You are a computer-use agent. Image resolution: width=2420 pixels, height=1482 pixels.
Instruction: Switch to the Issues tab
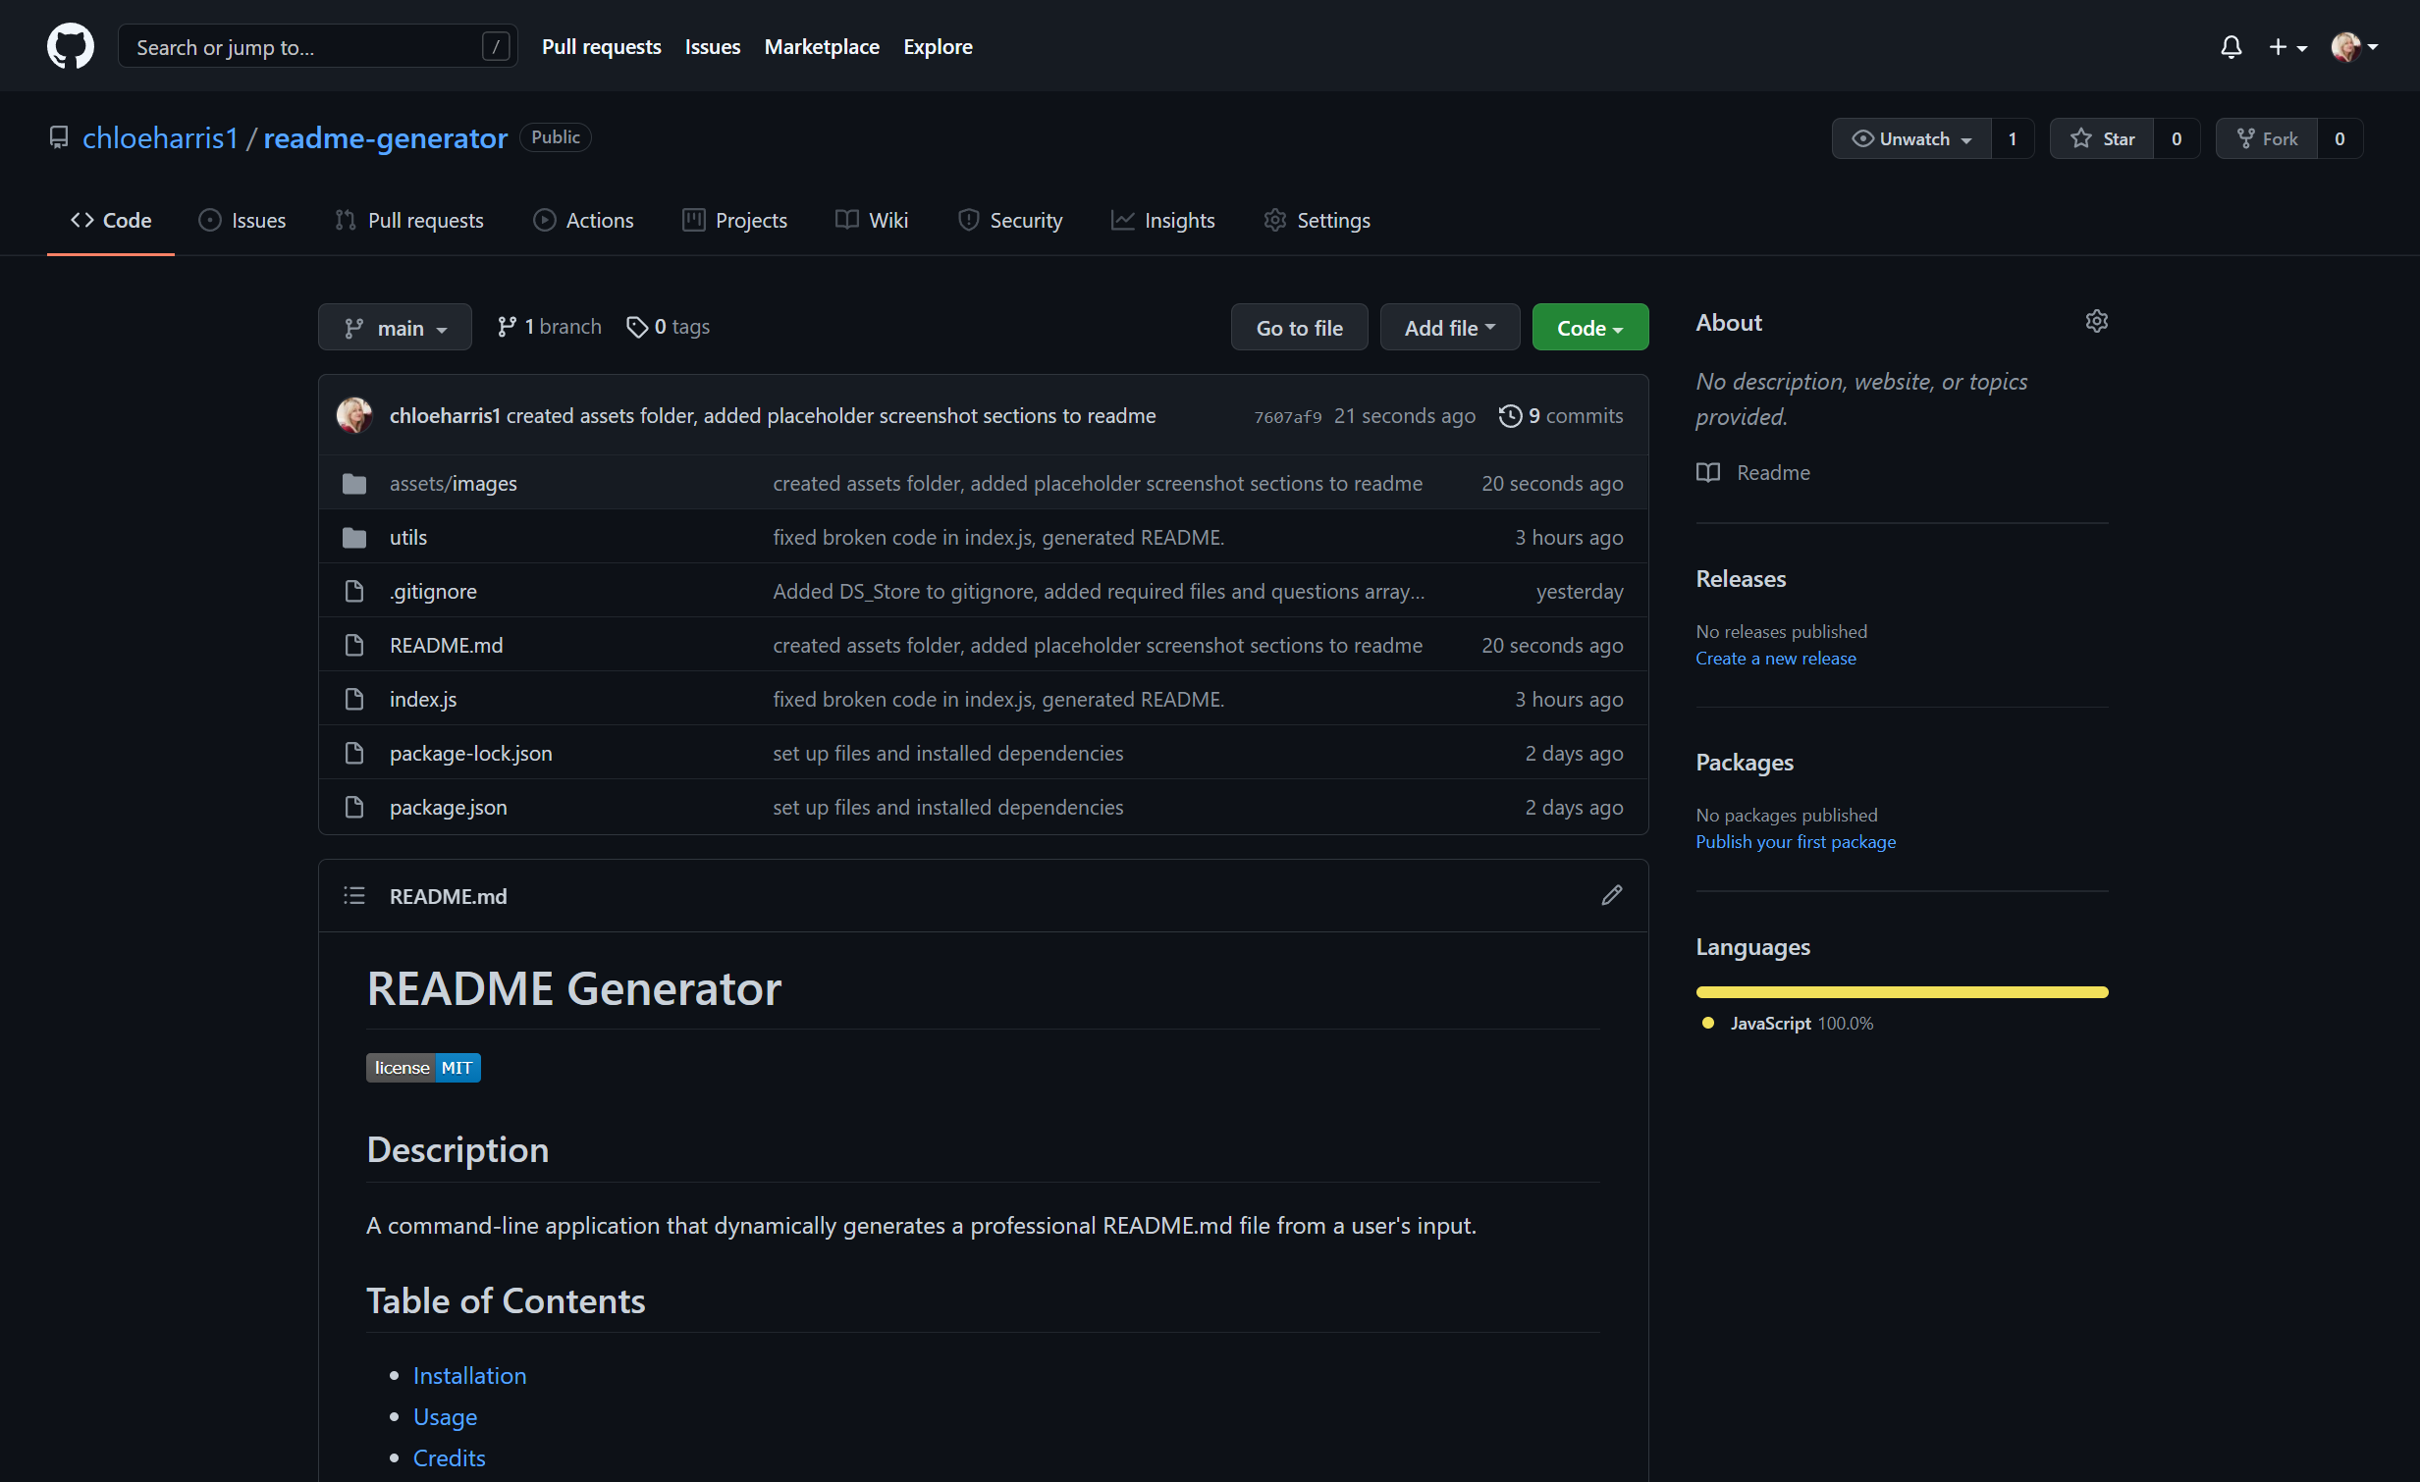(x=242, y=220)
